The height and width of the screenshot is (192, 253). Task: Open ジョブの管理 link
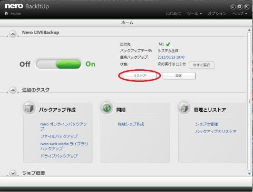click(207, 124)
